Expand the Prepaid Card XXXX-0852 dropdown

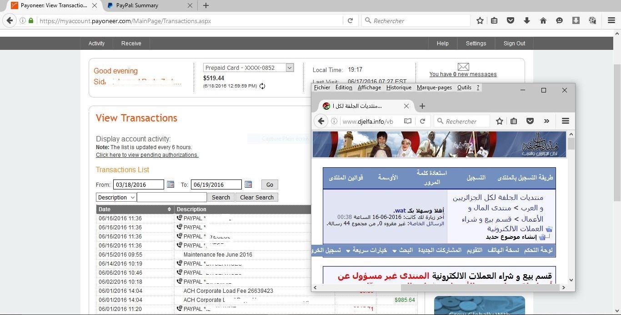[x=290, y=68]
